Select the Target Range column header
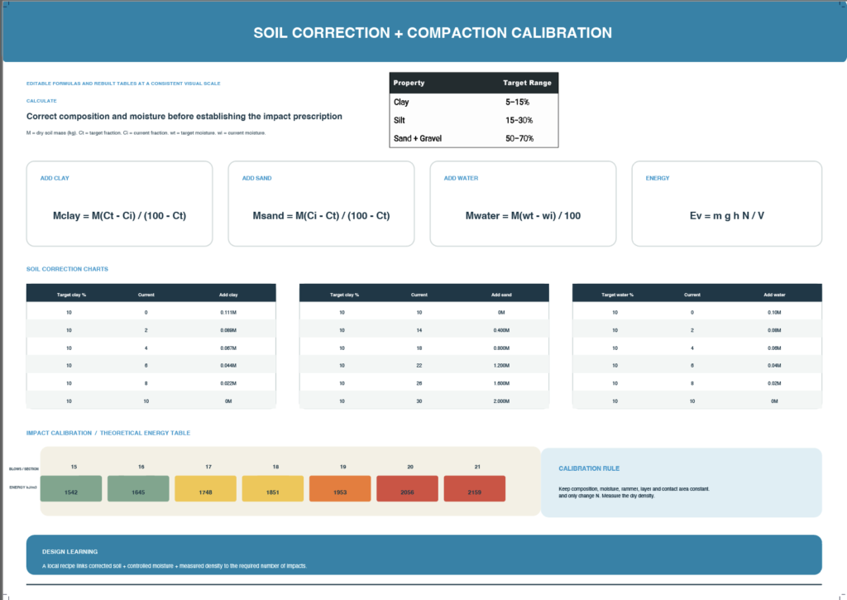Image resolution: width=847 pixels, height=600 pixels. [527, 83]
